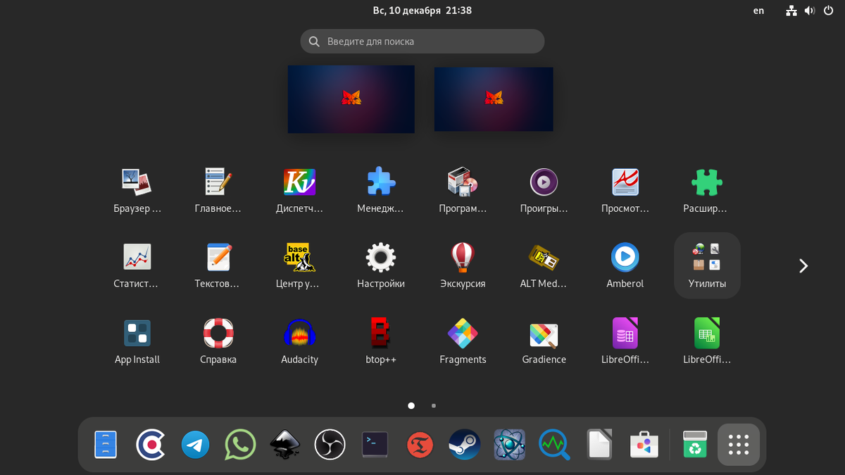The width and height of the screenshot is (845, 475).
Task: Switch to second app grid page dot
Action: [x=434, y=405]
